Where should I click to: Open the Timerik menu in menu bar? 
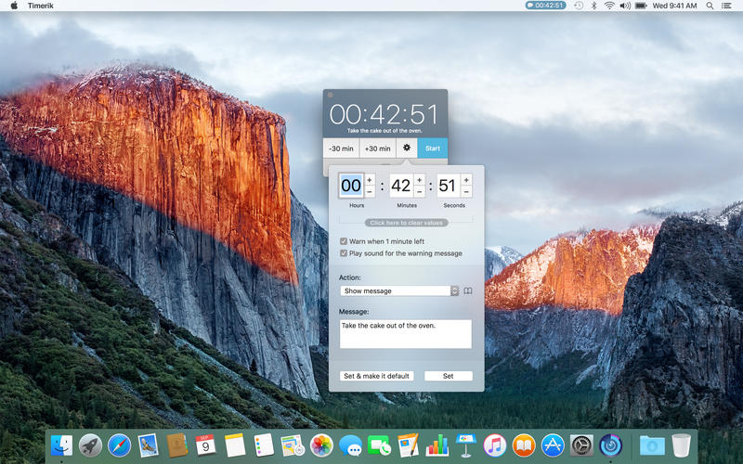click(40, 6)
